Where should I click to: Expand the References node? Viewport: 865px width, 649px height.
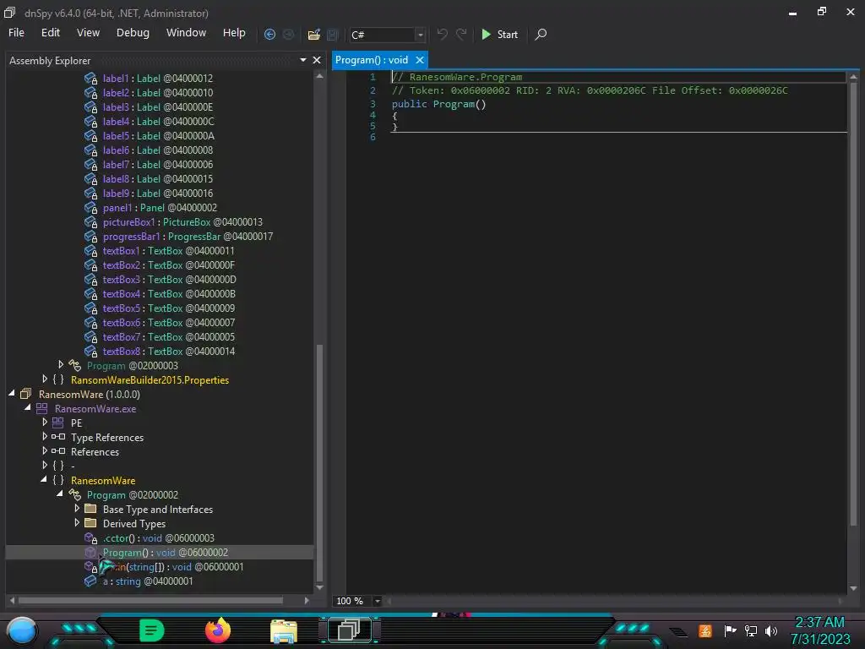pyautogui.click(x=45, y=451)
